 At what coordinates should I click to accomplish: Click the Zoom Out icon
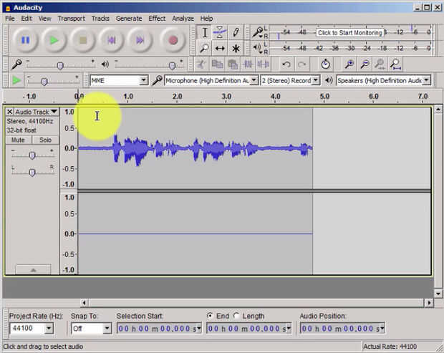365,64
